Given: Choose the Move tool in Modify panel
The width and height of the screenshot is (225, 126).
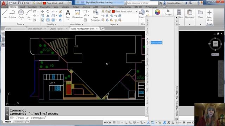Looking at the screenshot, I should click(43, 11).
